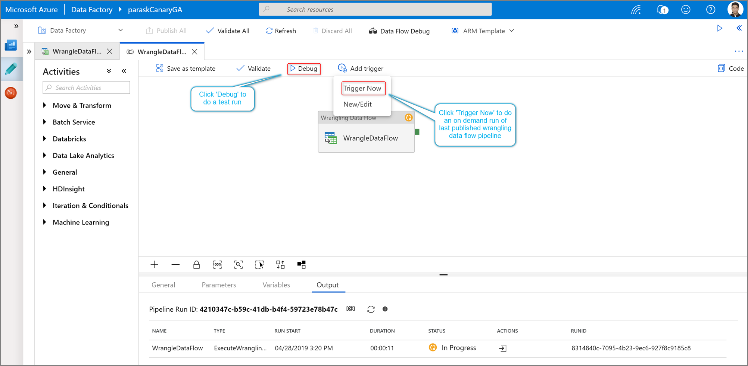Switch to the Parameters tab

tap(219, 285)
